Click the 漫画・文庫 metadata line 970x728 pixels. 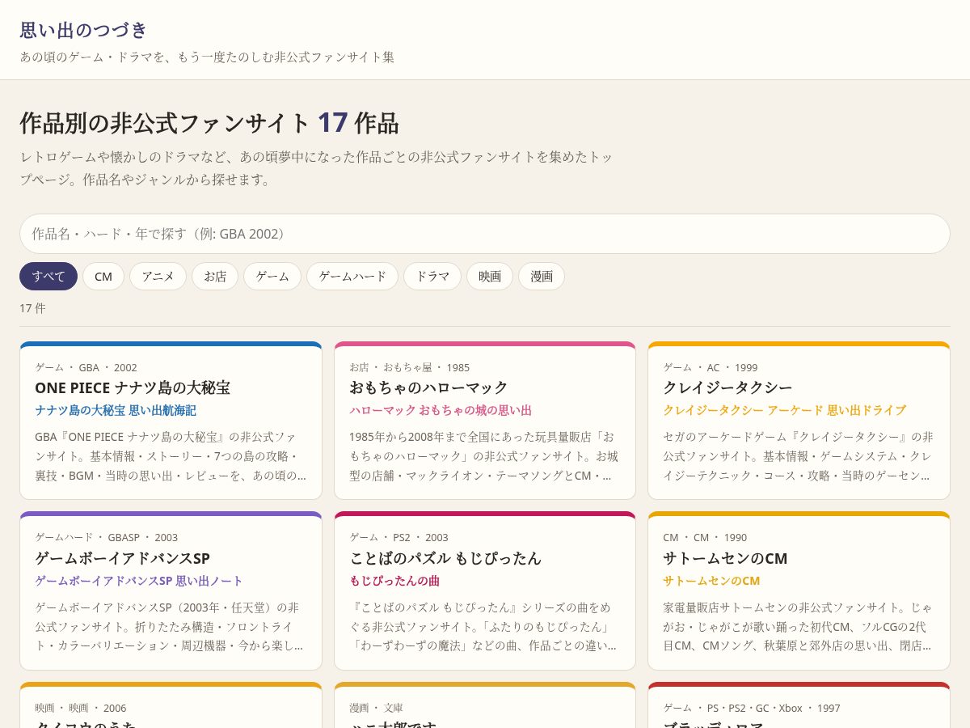pyautogui.click(x=376, y=708)
